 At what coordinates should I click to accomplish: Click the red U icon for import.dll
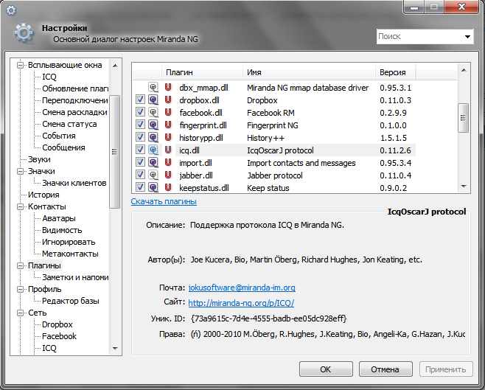pos(168,163)
